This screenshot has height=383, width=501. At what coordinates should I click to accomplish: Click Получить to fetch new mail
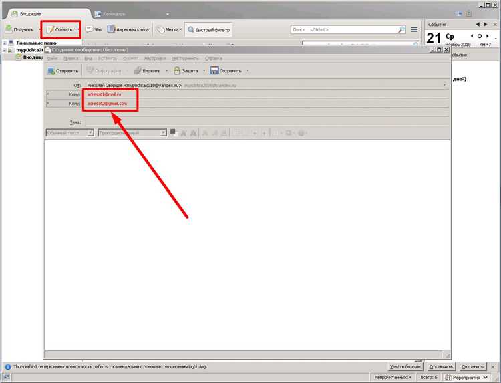[x=19, y=29]
